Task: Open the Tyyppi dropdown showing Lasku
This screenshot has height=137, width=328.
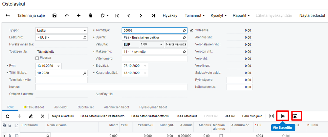Action: pyautogui.click(x=84, y=31)
